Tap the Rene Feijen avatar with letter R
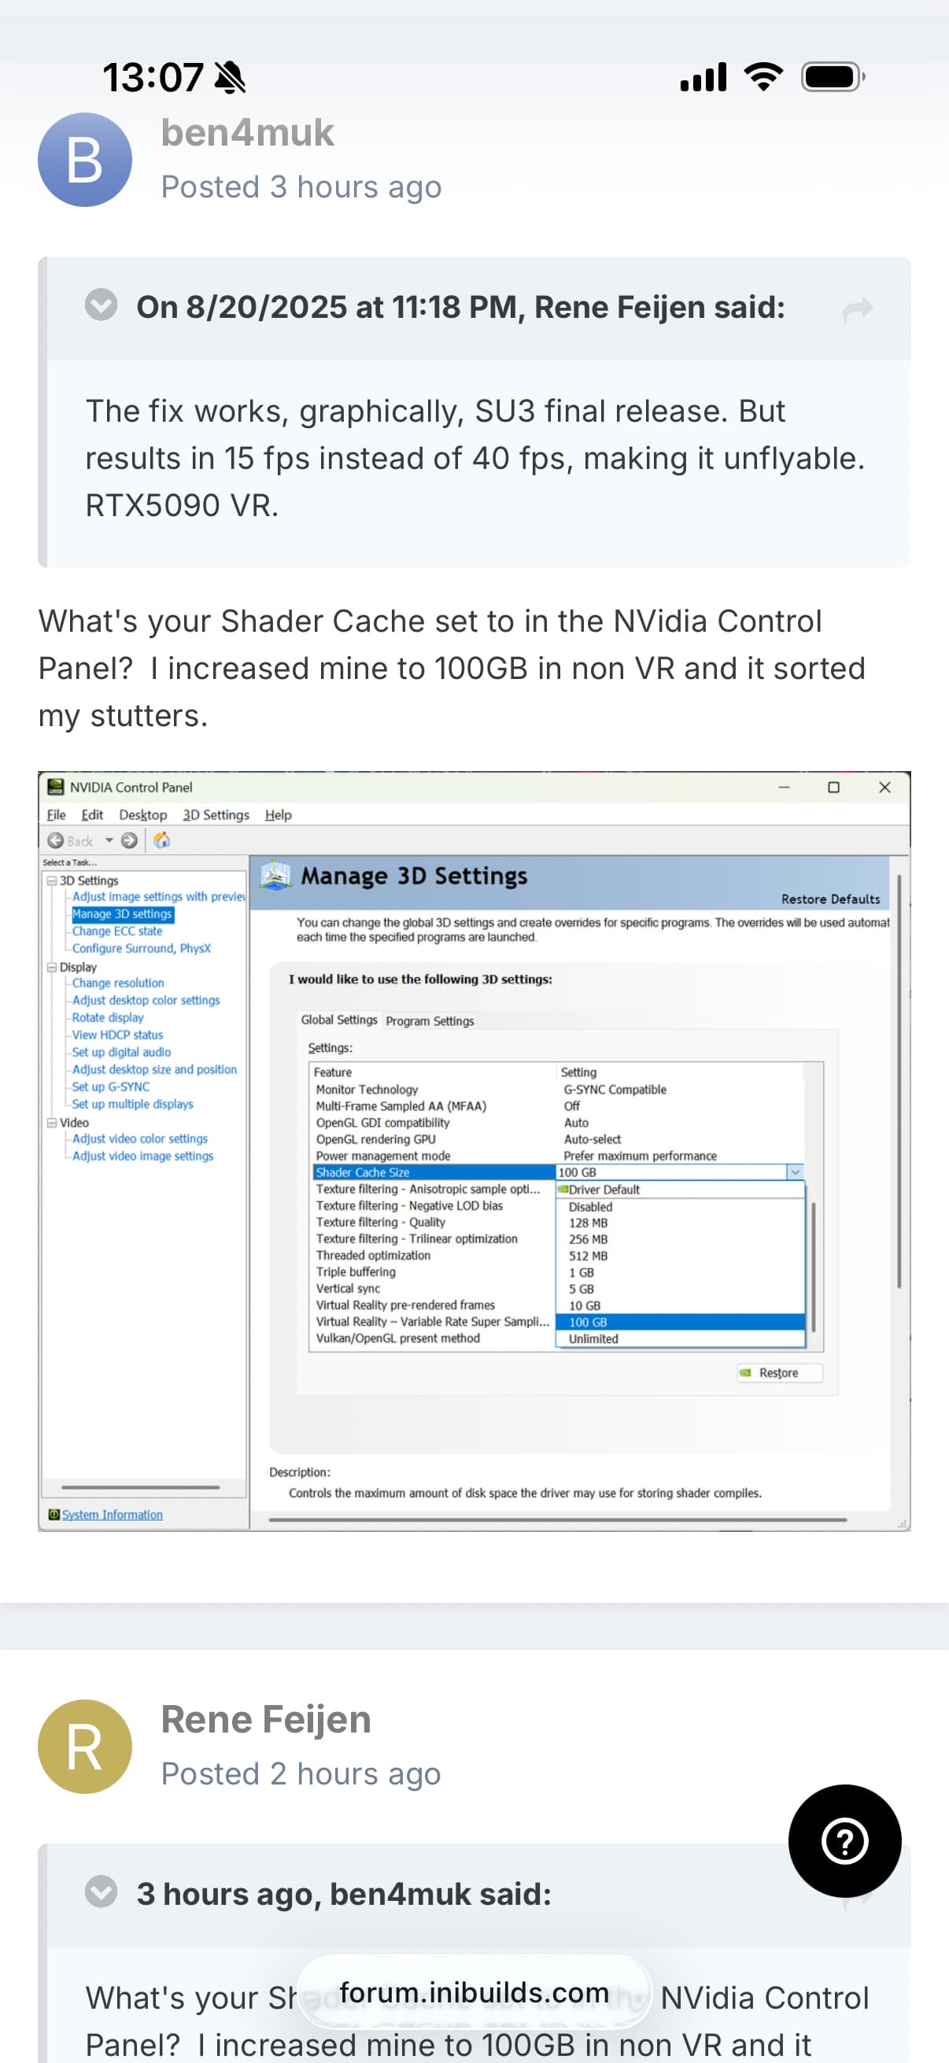The width and height of the screenshot is (949, 2063). [85, 1746]
